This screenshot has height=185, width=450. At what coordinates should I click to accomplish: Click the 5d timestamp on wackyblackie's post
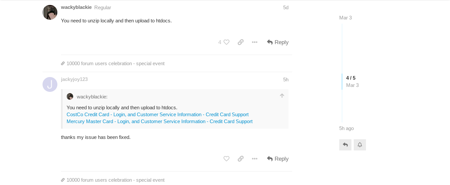tap(286, 8)
